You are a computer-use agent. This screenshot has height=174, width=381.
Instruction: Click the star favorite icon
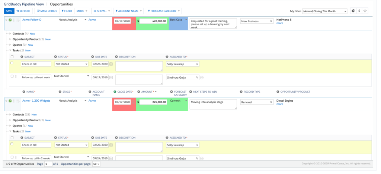tap(365, 11)
